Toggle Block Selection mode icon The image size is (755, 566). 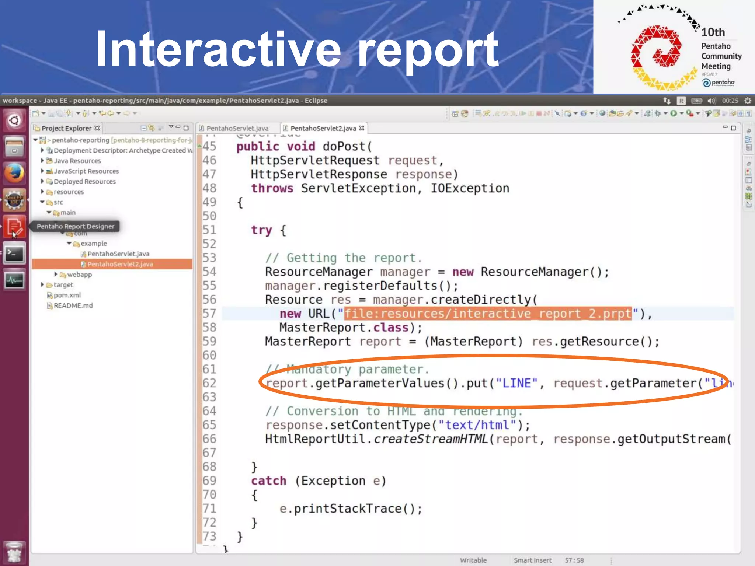pos(740,113)
